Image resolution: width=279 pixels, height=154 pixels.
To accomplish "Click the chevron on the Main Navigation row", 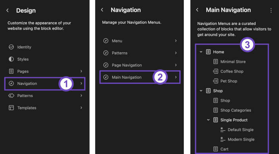I will coord(176,77).
